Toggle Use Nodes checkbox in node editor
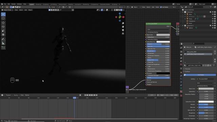This screenshot has height=122, width=217. point(161,7)
